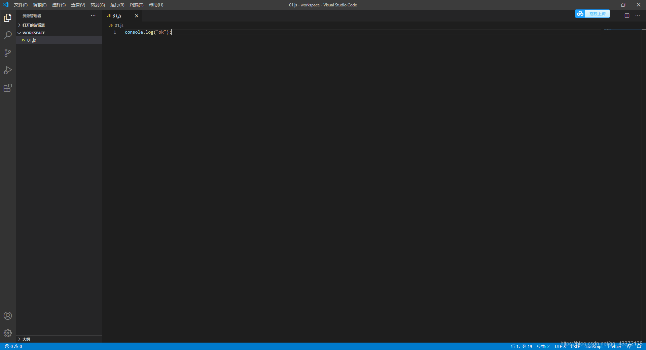This screenshot has height=350, width=646.
Task: Minimize the VS Code window
Action: pyautogui.click(x=608, y=5)
